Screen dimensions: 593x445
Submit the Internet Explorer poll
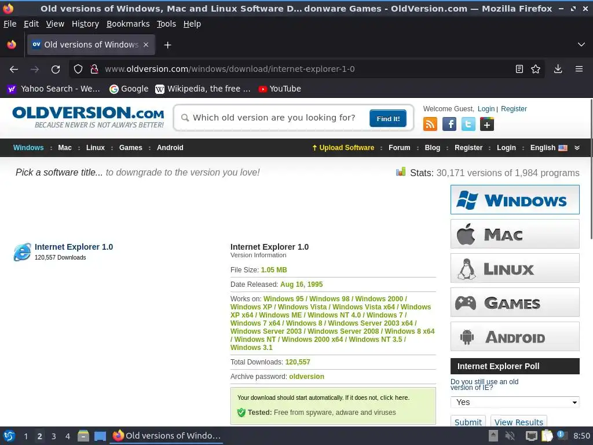[x=468, y=422]
